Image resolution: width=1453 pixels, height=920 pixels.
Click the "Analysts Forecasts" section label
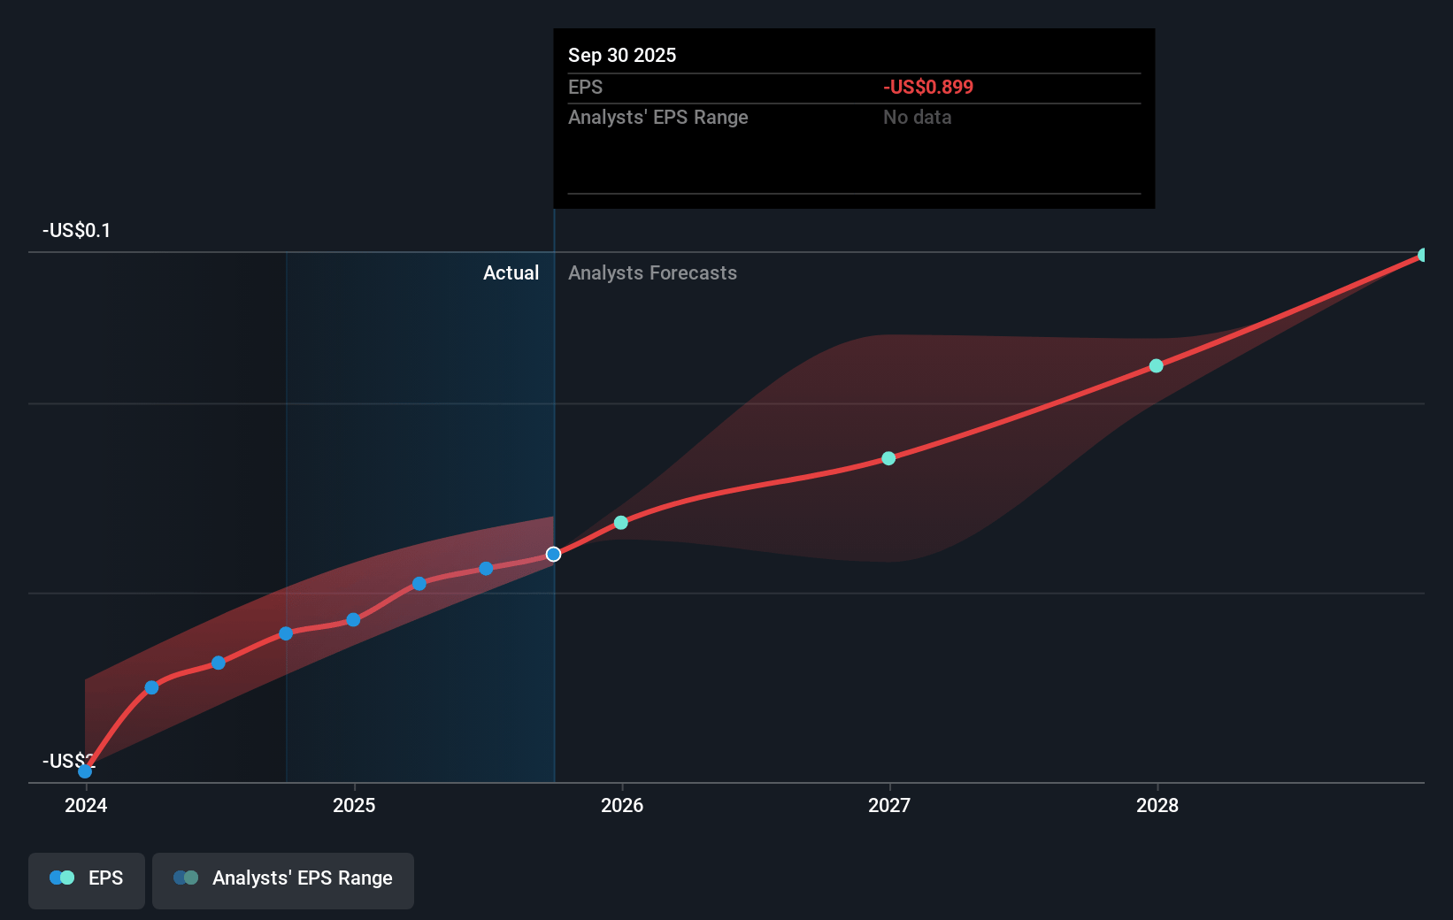(x=652, y=273)
